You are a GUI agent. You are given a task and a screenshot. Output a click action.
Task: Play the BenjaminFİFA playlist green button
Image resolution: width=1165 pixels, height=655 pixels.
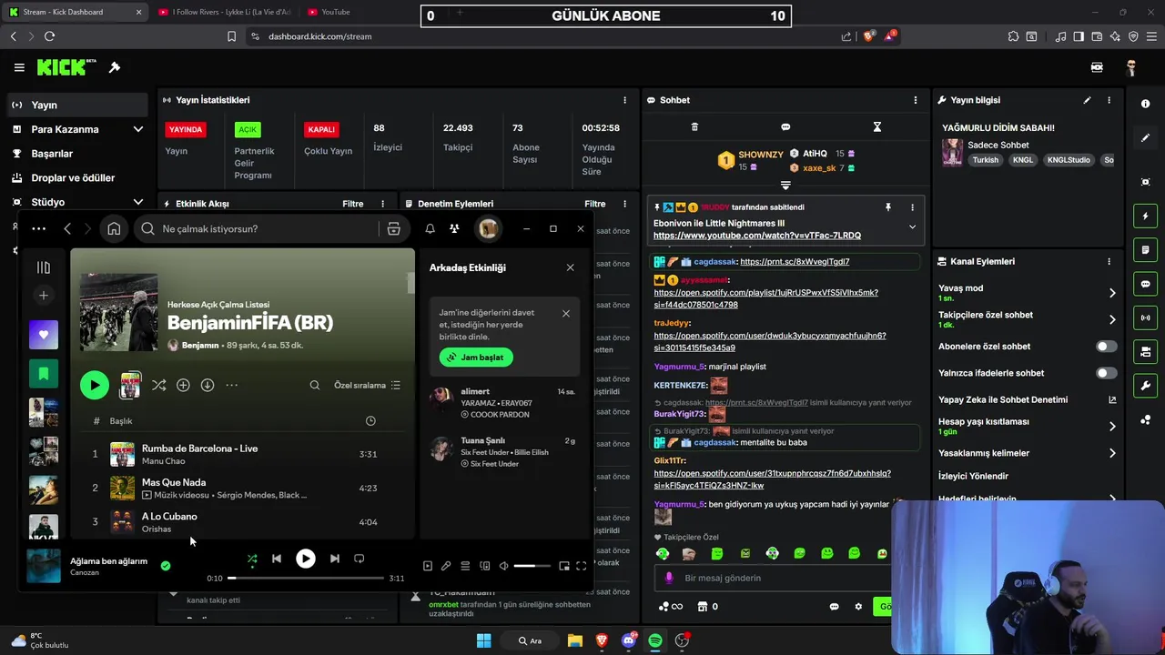pyautogui.click(x=95, y=386)
